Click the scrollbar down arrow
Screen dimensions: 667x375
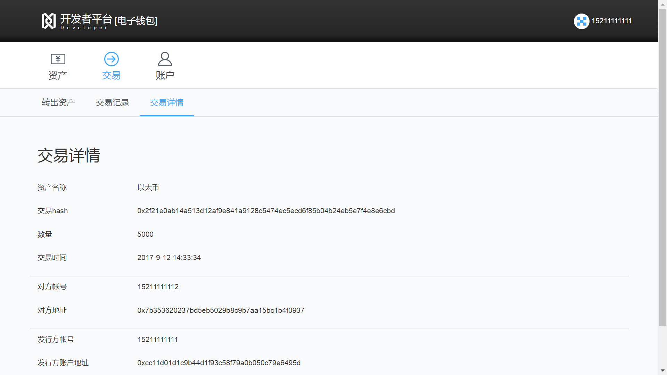coord(662,371)
